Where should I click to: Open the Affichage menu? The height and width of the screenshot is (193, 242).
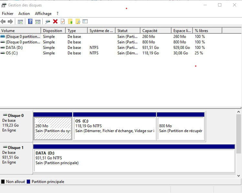(43, 14)
